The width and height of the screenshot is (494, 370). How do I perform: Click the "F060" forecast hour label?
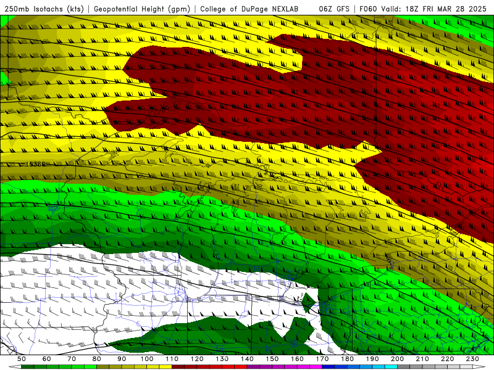click(368, 9)
